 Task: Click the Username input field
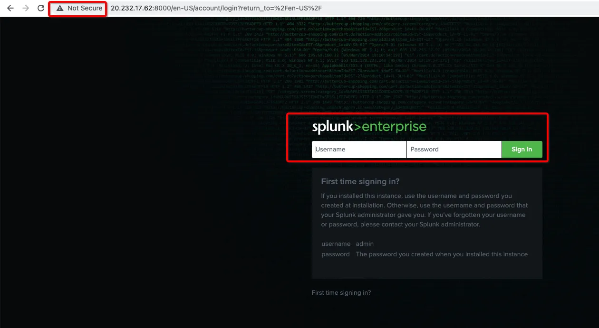pyautogui.click(x=359, y=149)
